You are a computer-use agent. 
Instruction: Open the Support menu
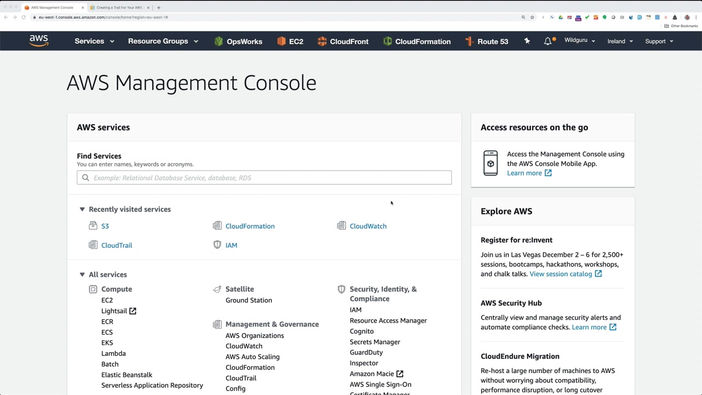tap(659, 41)
